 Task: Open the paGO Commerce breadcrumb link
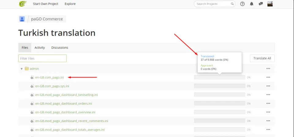coord(47,19)
